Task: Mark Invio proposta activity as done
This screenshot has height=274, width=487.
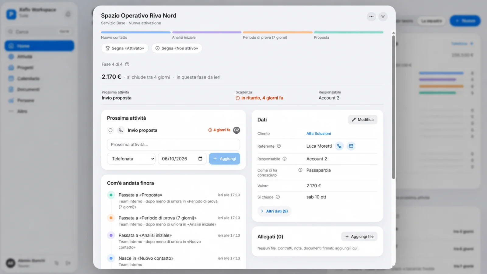Action: (110, 130)
